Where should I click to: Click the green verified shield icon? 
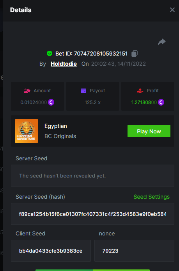[50, 54]
